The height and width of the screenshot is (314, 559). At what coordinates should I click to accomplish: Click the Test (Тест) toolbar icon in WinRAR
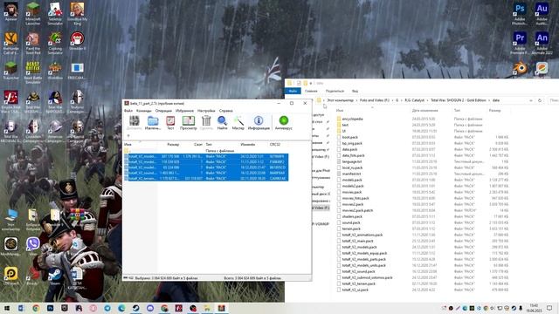(170, 123)
